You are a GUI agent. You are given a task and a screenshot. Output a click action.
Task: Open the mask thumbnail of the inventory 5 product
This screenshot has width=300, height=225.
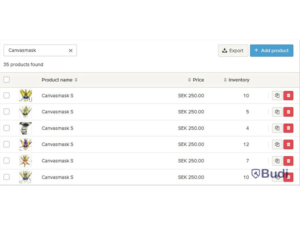25,112
